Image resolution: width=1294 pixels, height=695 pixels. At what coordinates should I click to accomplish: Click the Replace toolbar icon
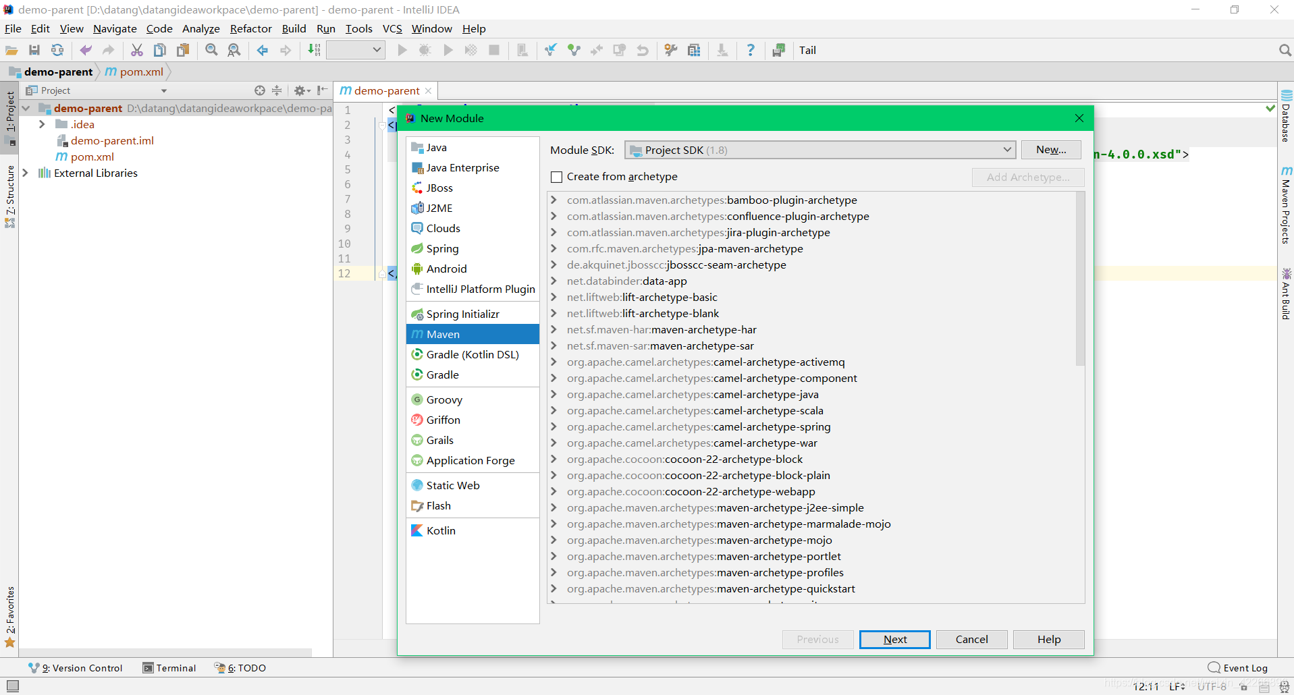point(234,50)
